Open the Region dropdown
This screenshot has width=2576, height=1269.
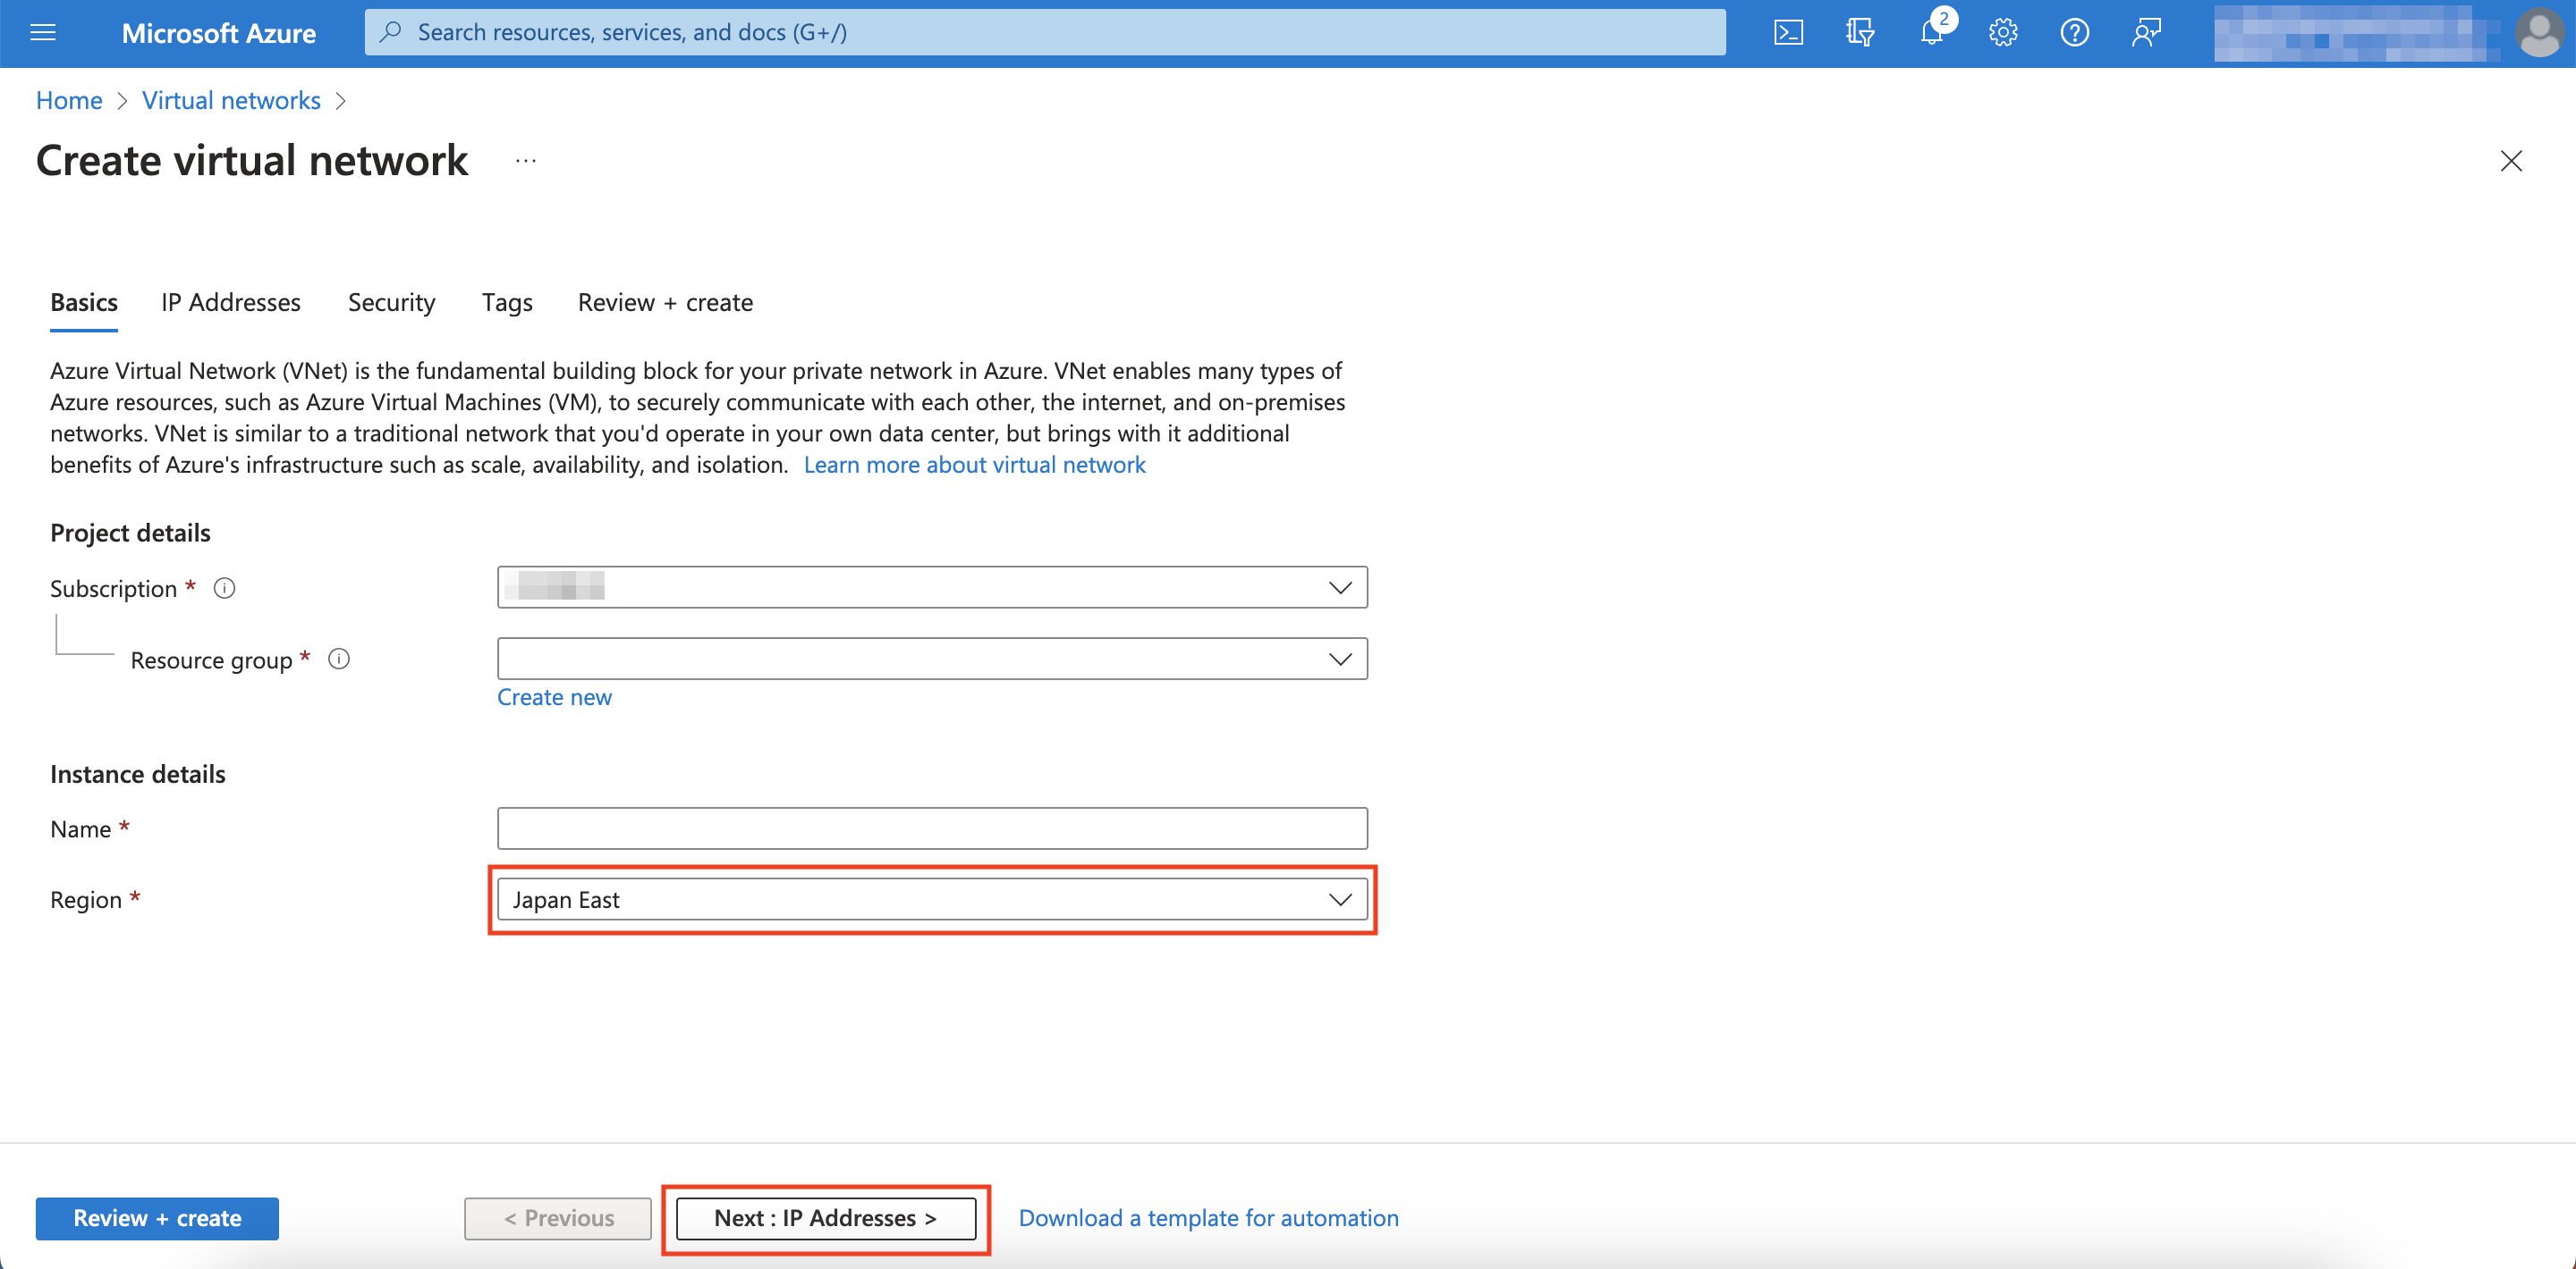click(1340, 898)
